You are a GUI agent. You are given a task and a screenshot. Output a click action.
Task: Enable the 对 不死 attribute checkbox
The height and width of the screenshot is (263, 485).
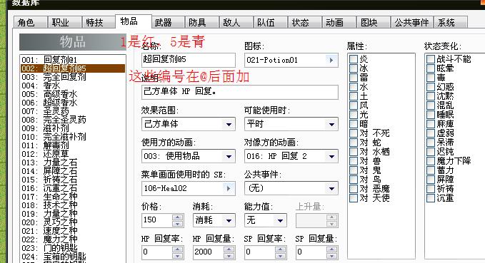(354, 133)
